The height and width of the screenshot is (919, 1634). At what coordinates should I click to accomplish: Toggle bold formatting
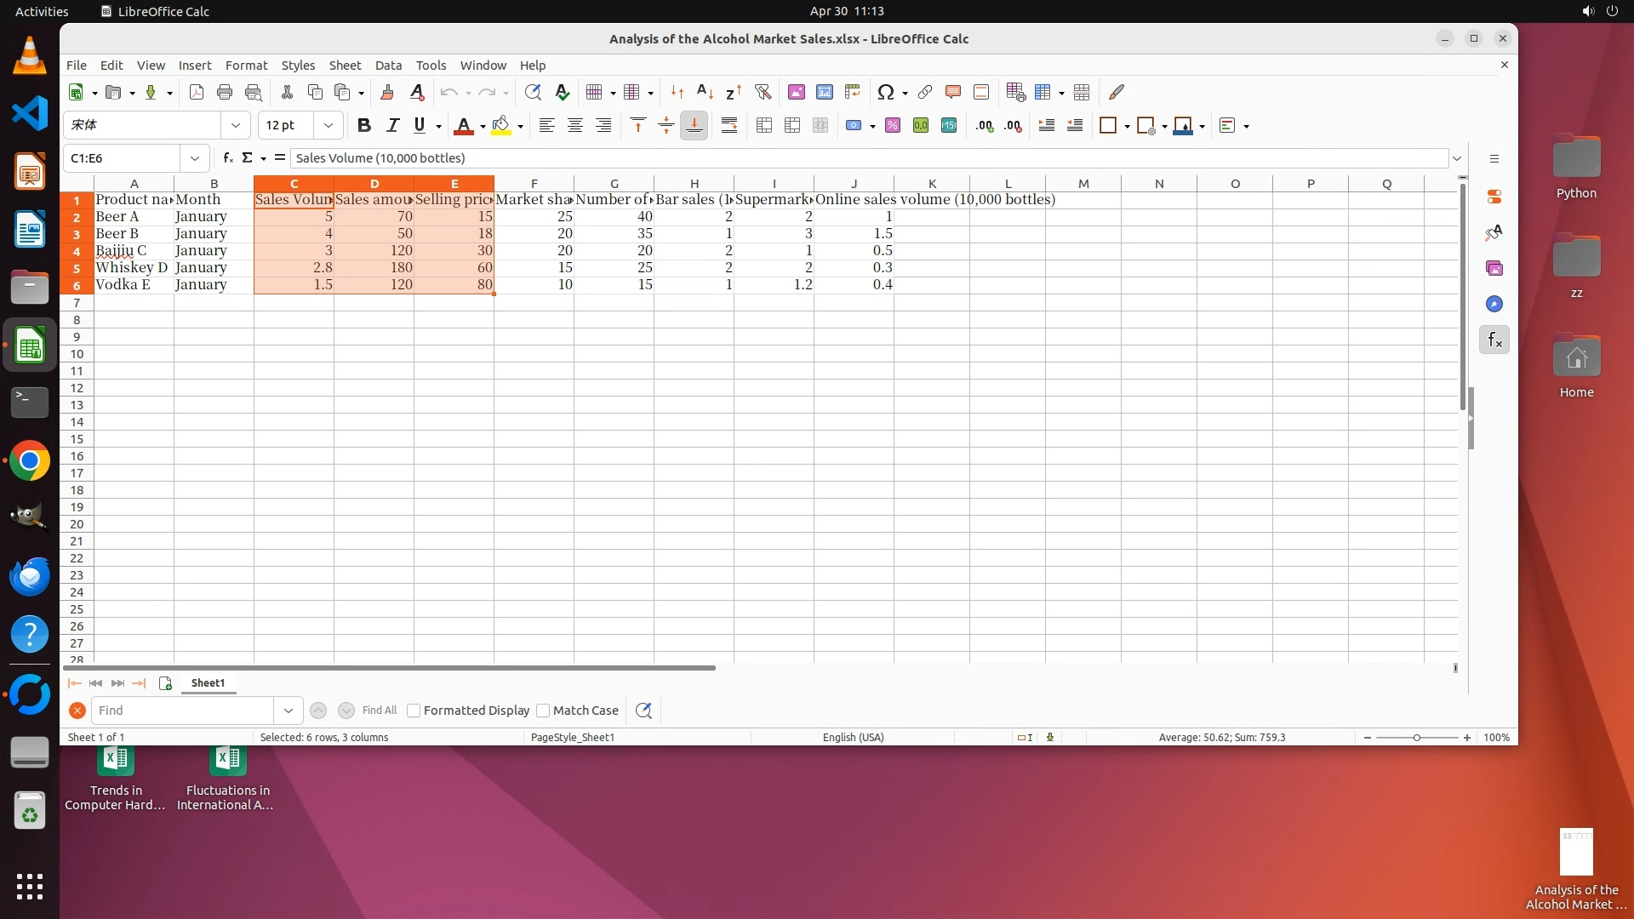pyautogui.click(x=364, y=126)
